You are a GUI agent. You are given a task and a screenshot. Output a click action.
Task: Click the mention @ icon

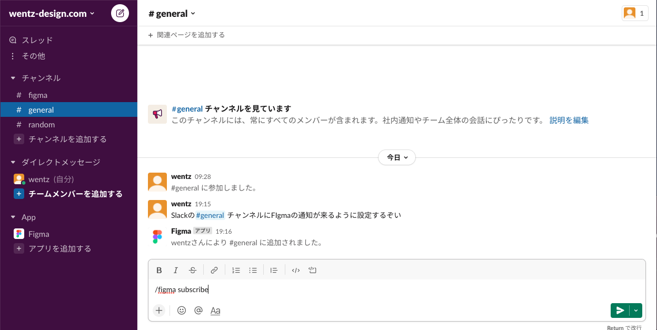(198, 311)
